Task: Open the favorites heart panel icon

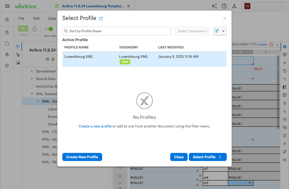Action: (x=18, y=63)
